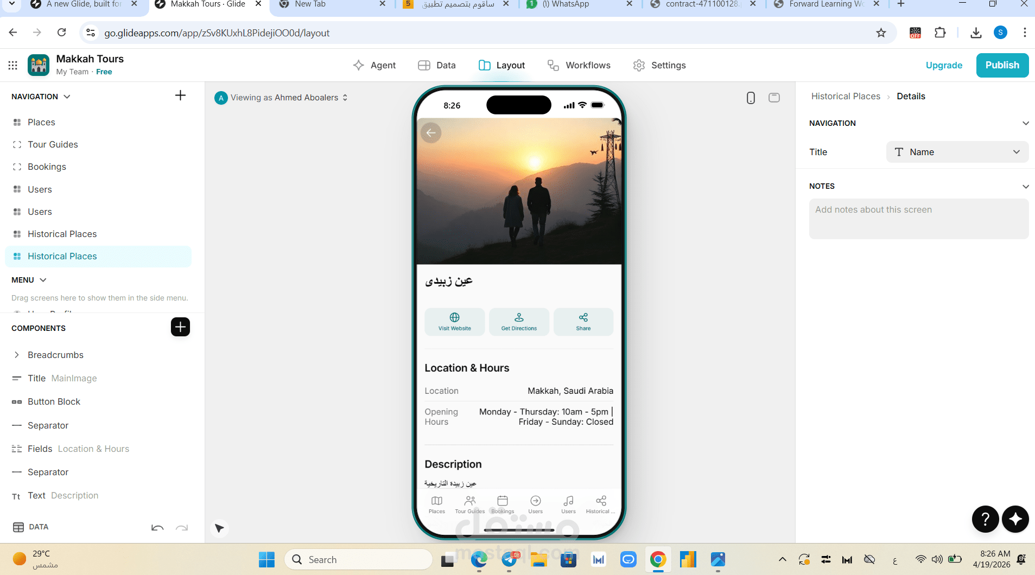Click the Publish button

coord(1002,65)
